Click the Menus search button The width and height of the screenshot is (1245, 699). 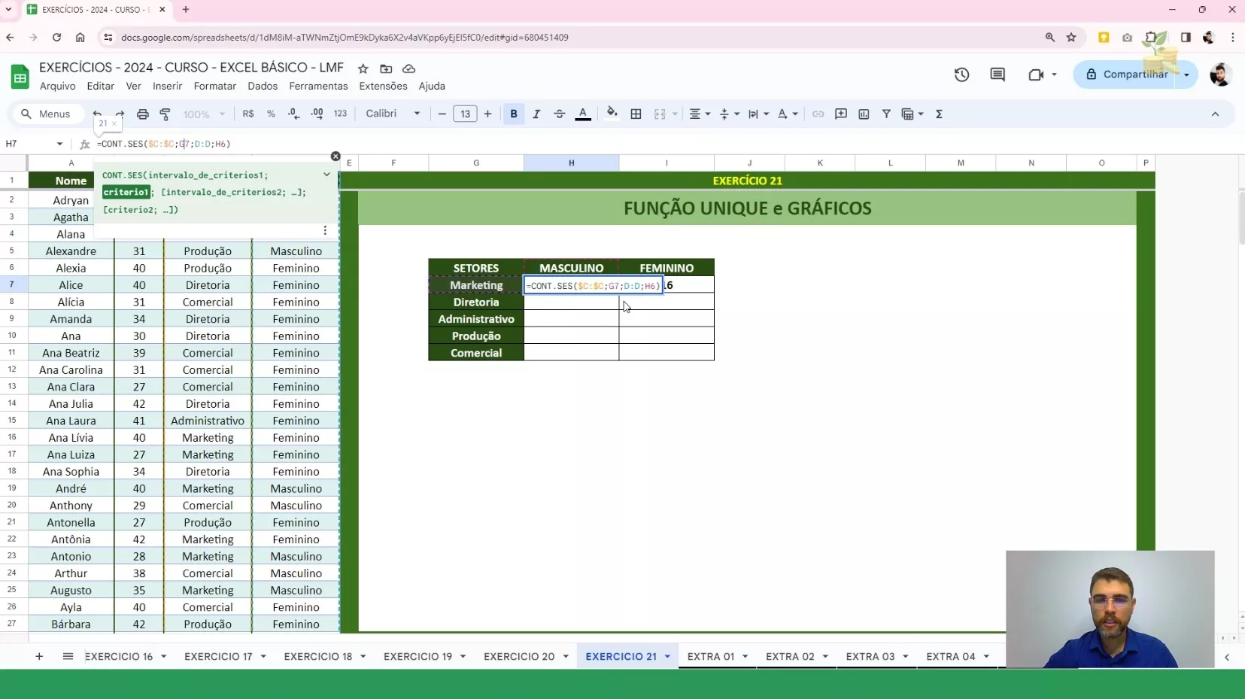[47, 114]
